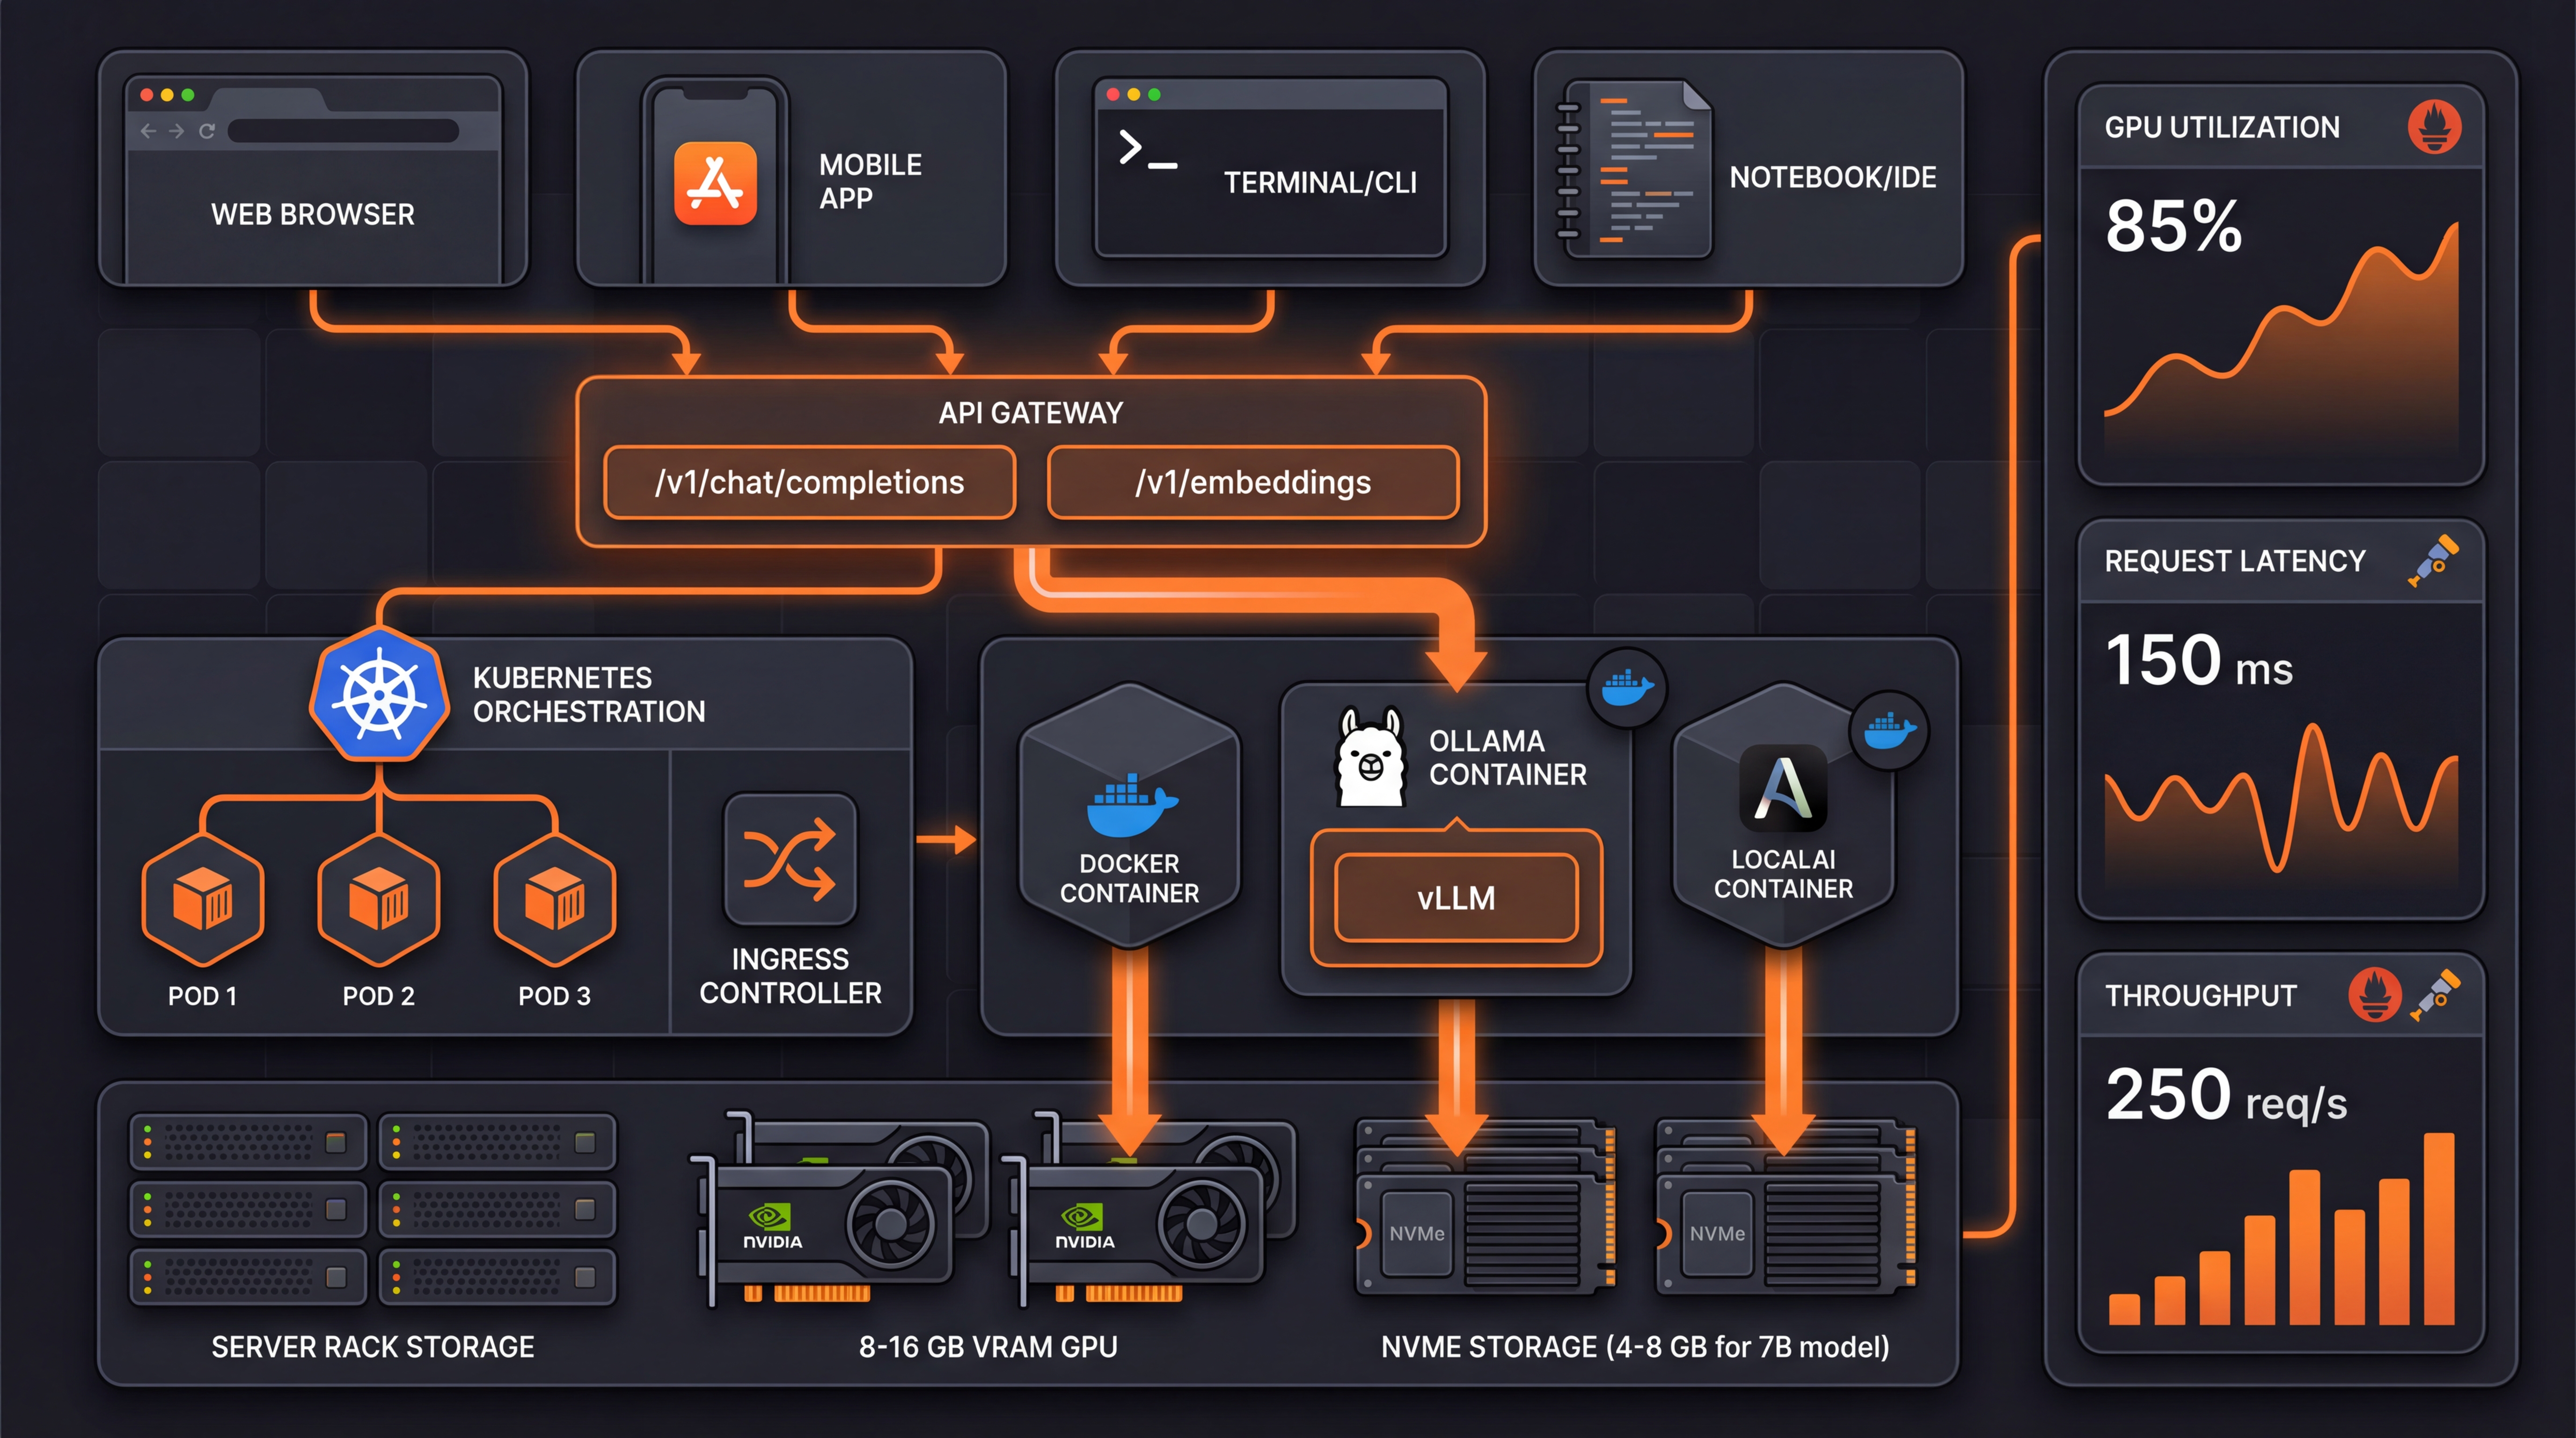The height and width of the screenshot is (1438, 2576).
Task: Click the bottom-right server rack unit
Action: 497,1277
